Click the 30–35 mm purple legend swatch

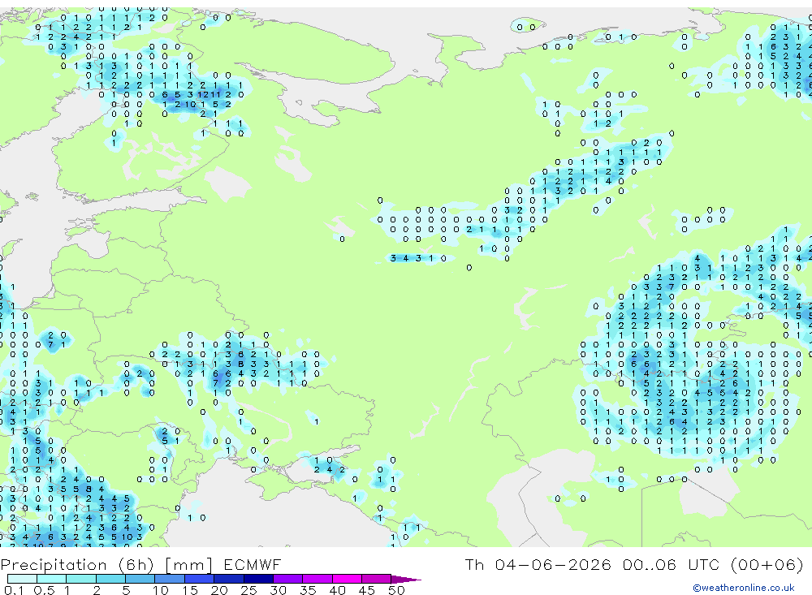(288, 579)
